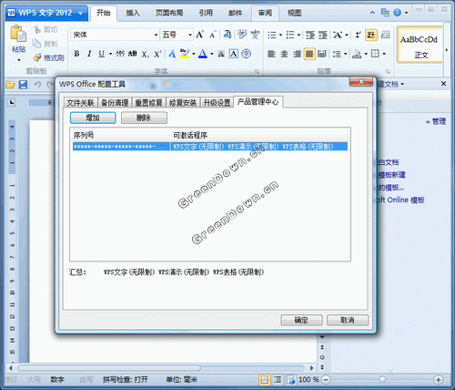Click the numbered list icon

[x=290, y=35]
